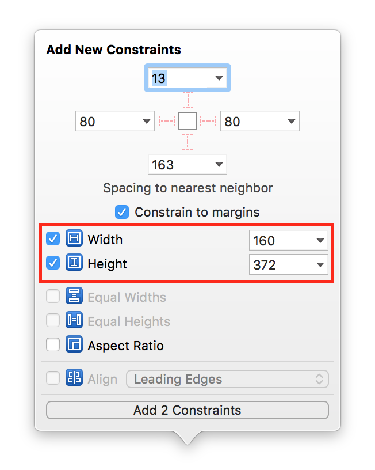Enable the Aspect Ratio checkbox
The image size is (375, 470).
click(53, 344)
